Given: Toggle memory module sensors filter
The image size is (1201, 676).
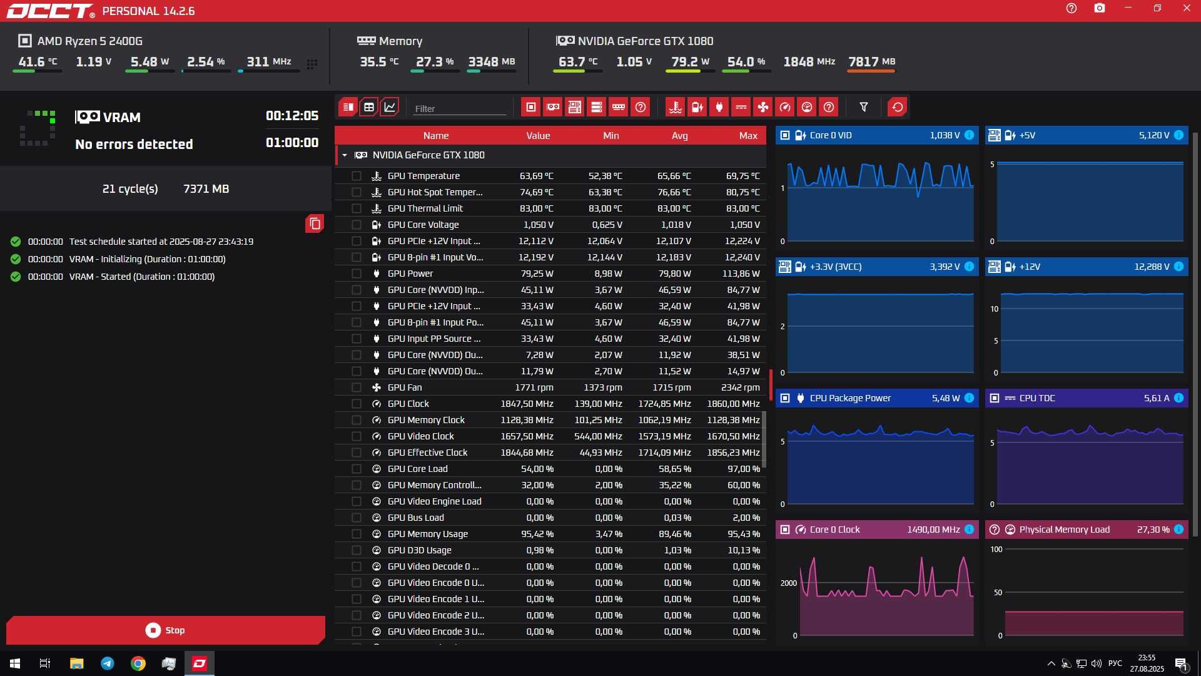Looking at the screenshot, I should tap(619, 107).
